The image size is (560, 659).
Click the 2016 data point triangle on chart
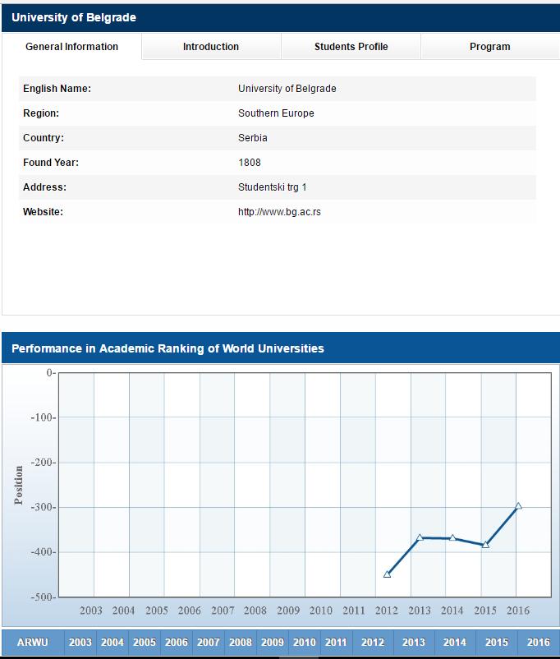tap(518, 506)
